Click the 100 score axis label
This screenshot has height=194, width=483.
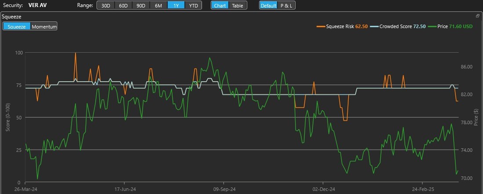tap(19, 53)
